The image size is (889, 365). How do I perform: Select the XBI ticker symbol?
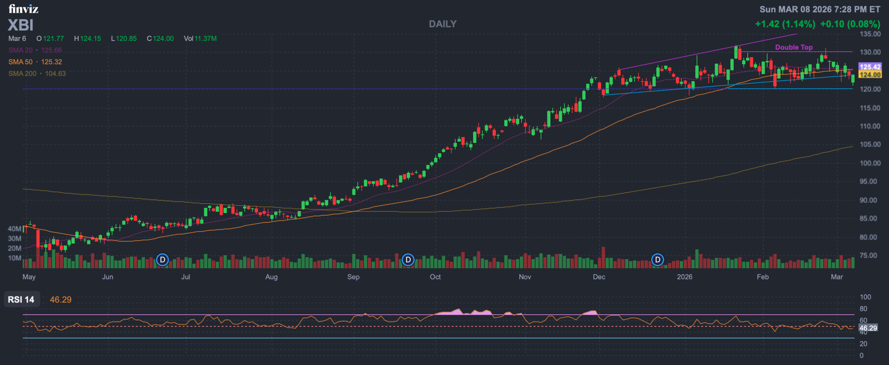point(21,25)
